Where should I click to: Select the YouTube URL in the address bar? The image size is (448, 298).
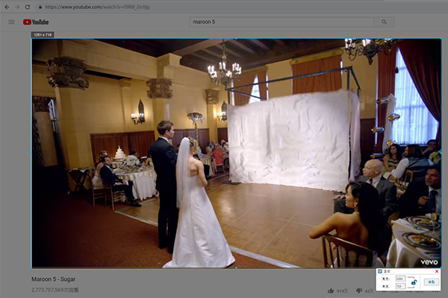click(x=97, y=7)
